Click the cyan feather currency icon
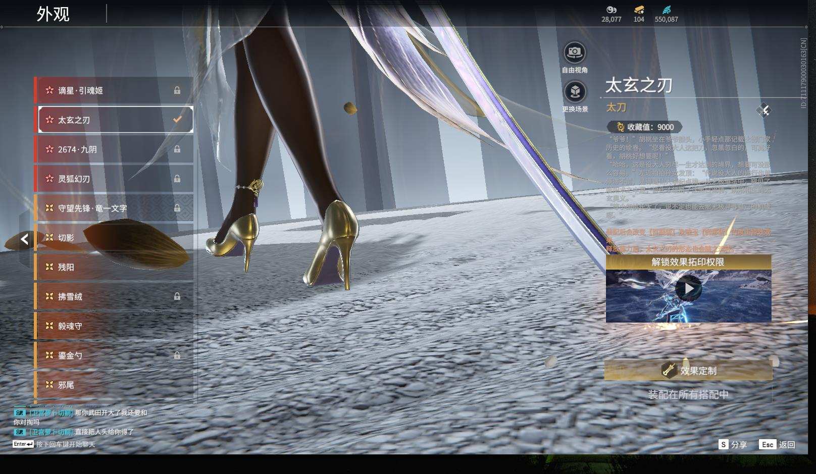The height and width of the screenshot is (474, 816). (667, 10)
